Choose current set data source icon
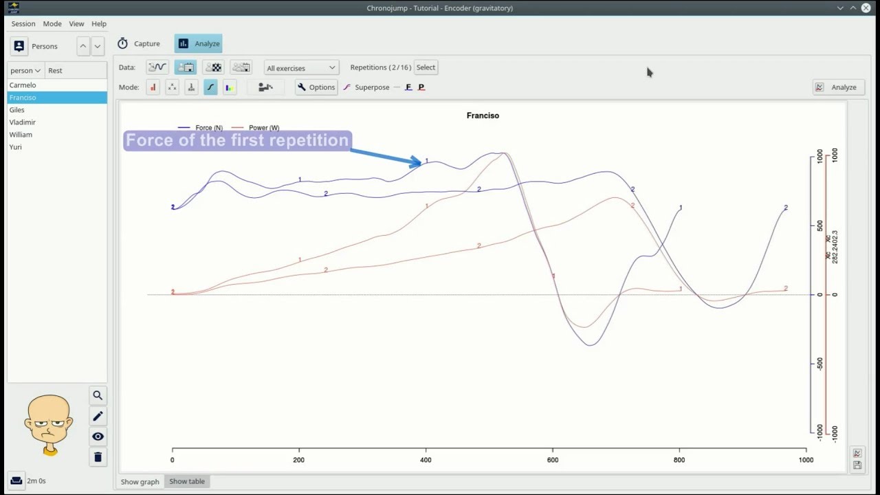 tap(157, 67)
